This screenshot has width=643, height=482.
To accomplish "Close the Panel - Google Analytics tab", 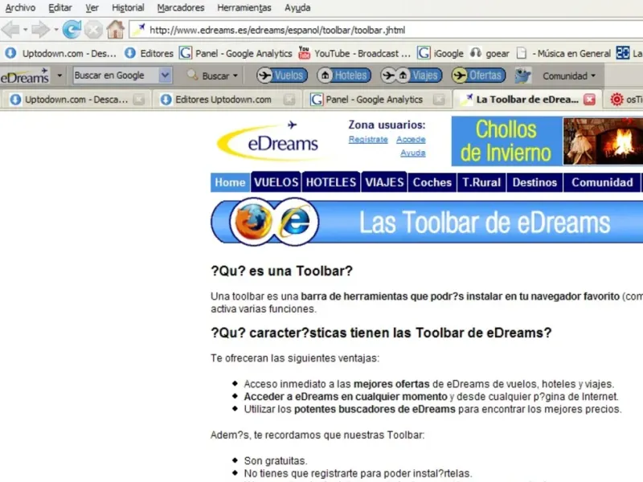I will pyautogui.click(x=439, y=100).
